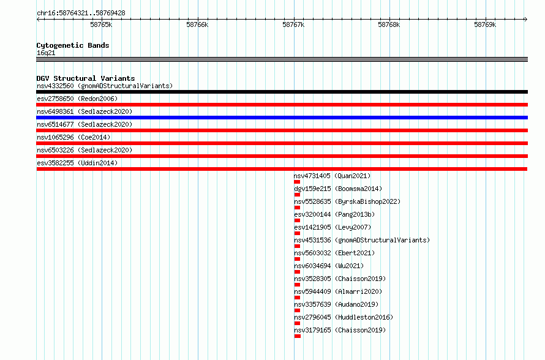Click the red bar under esv2758650
Viewport: 545px width, 360px height.
click(x=282, y=105)
